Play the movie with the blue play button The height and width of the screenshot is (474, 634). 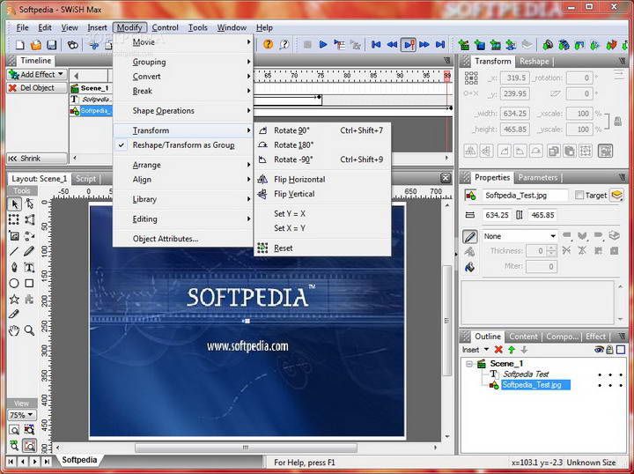click(x=322, y=44)
